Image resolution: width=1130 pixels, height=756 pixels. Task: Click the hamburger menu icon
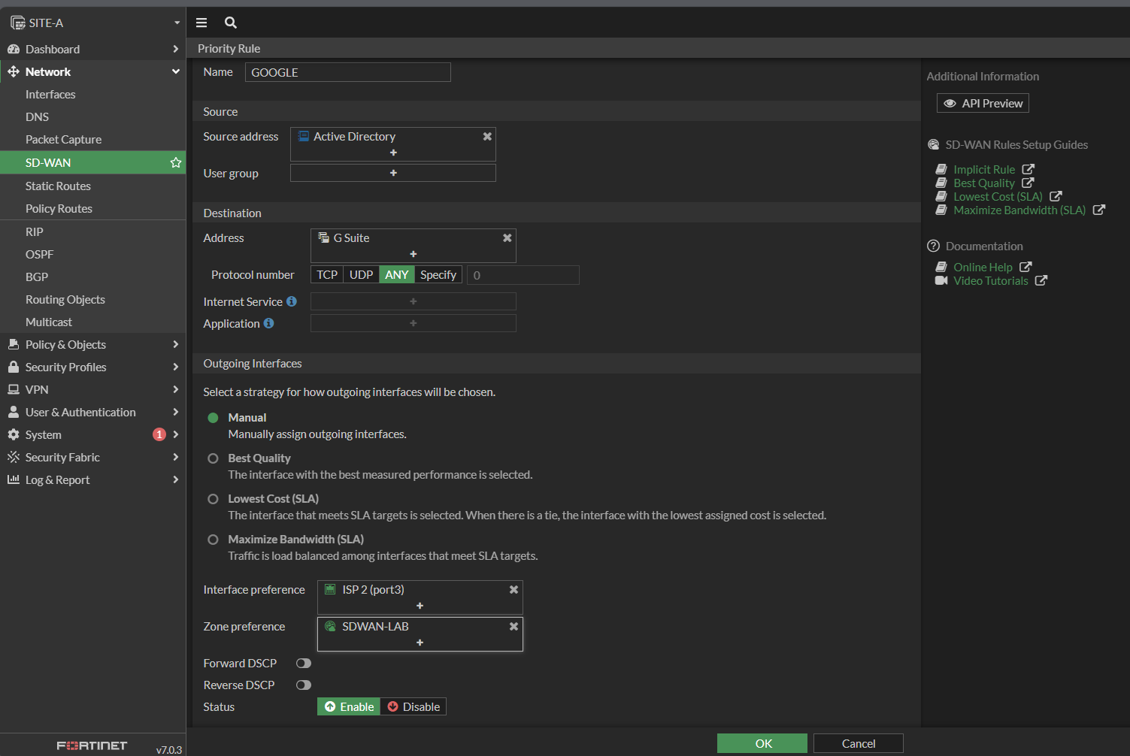[x=201, y=23]
